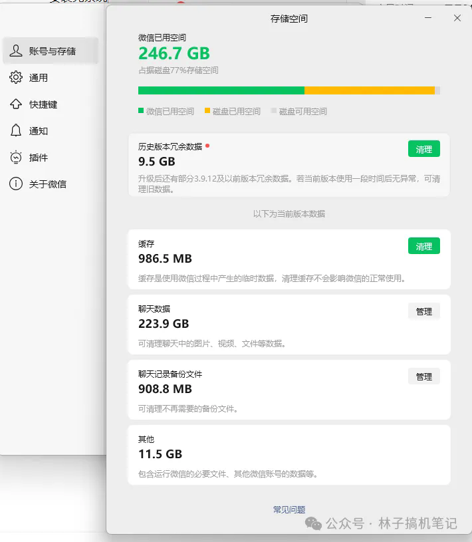Viewport: 472px width, 542px height.
Task: Open 管理 for 聊天记录备份文件
Action: [x=423, y=376]
